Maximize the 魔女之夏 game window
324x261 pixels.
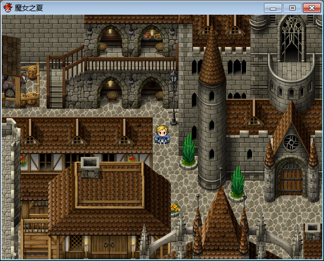coord(292,8)
